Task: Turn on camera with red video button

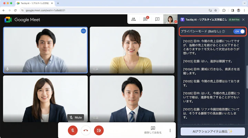Action: click(x=99, y=130)
